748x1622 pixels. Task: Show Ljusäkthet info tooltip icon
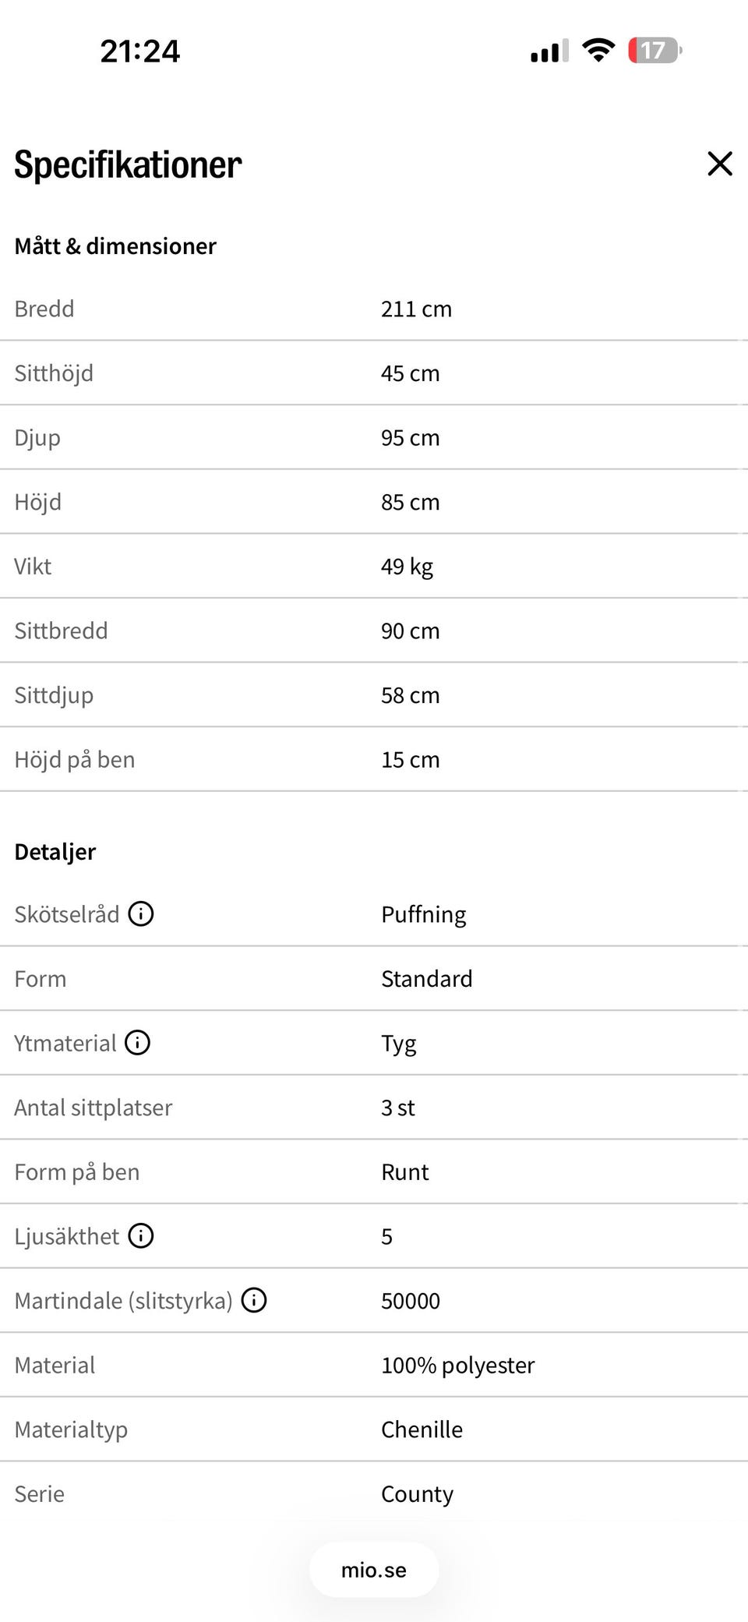click(141, 1235)
